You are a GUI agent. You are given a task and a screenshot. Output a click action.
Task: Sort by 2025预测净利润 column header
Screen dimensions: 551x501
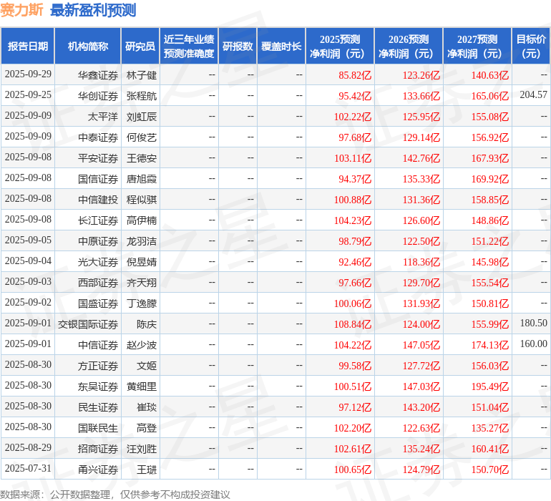(x=340, y=47)
